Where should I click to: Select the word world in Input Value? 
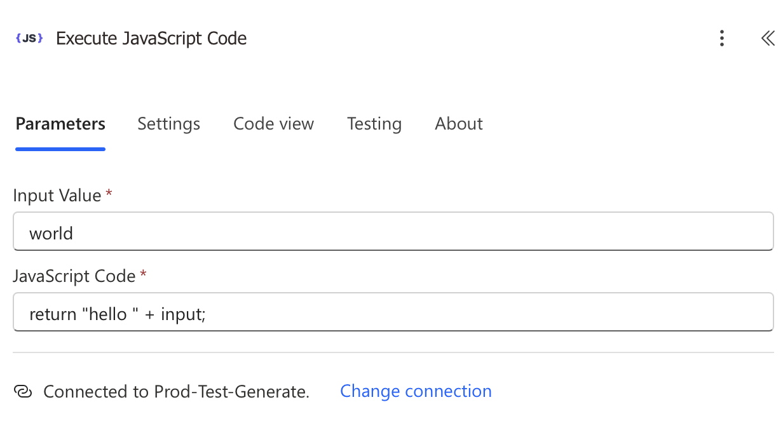tap(51, 233)
